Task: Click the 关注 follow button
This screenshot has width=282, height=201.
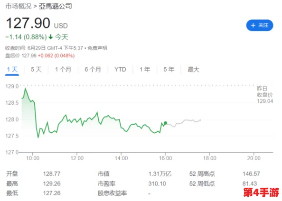Action: [260, 25]
